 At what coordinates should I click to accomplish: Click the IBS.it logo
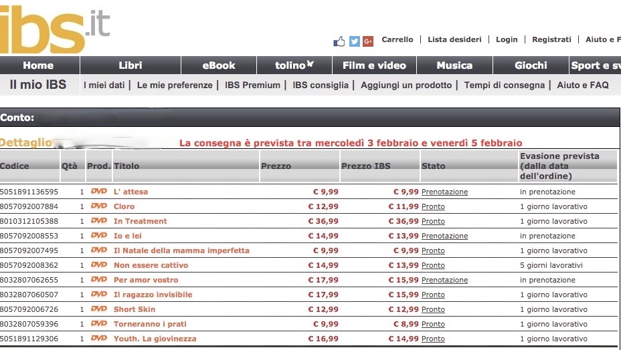(x=54, y=27)
